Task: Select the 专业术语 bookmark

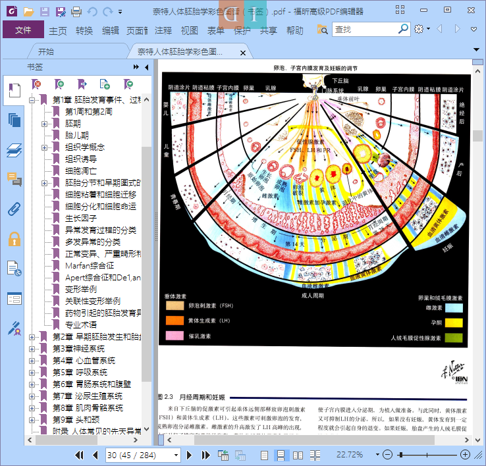Action: [81, 324]
